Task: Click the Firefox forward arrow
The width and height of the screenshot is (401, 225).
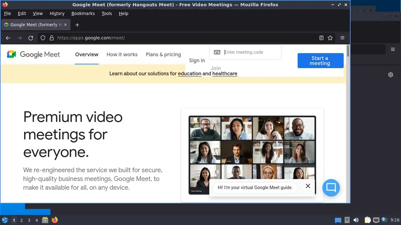Action: coord(19,38)
